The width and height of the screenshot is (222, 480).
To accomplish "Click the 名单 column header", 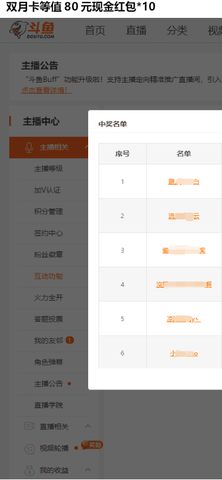I will pos(184,153).
